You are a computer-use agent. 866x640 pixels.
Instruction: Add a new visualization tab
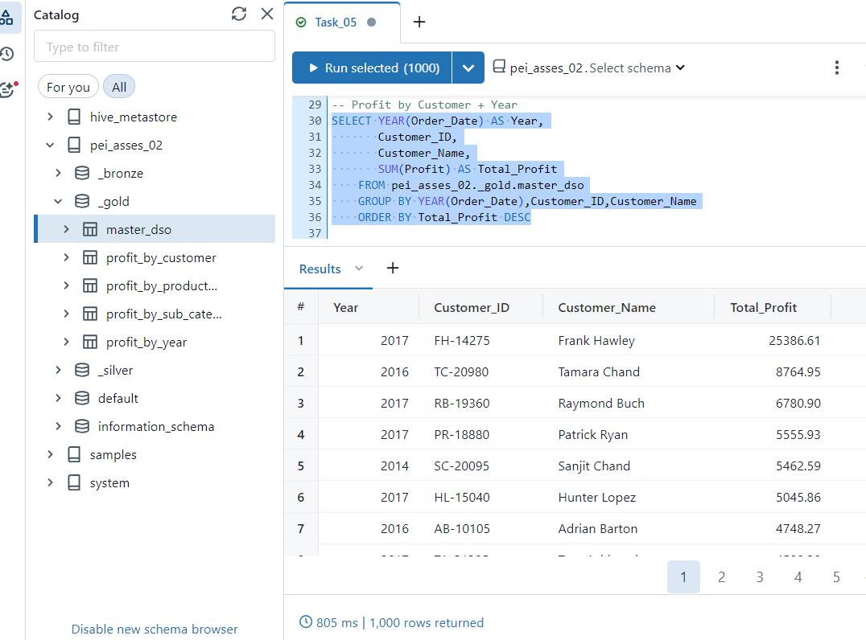[393, 268]
